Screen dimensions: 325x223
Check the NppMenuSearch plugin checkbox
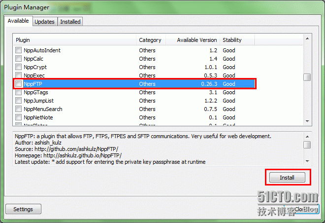tap(18, 109)
